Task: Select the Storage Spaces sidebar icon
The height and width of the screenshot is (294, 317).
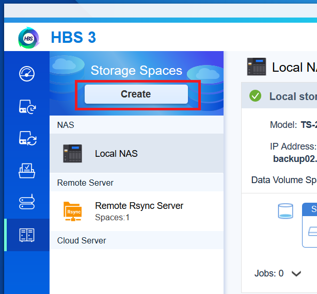Action: point(27,235)
